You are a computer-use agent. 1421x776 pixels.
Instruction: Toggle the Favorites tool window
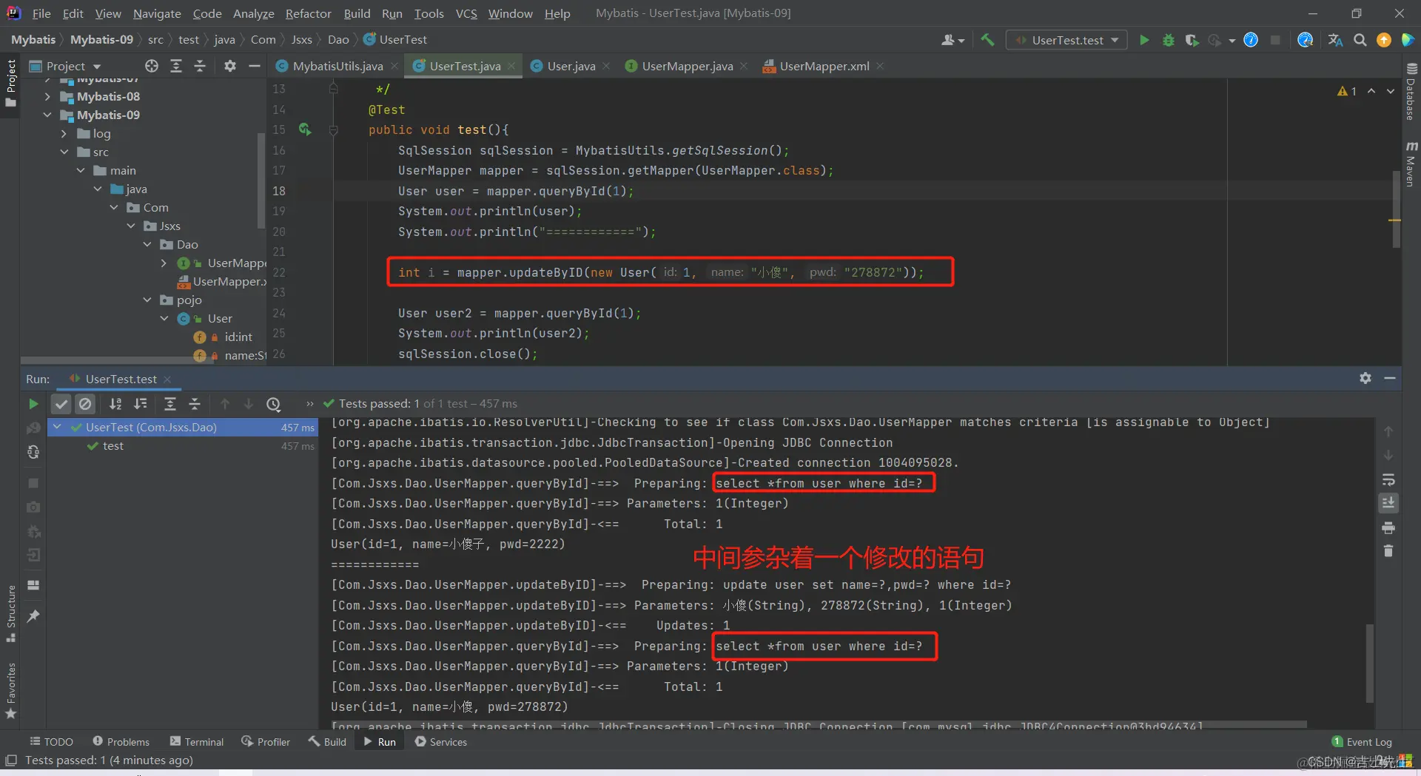point(11,690)
